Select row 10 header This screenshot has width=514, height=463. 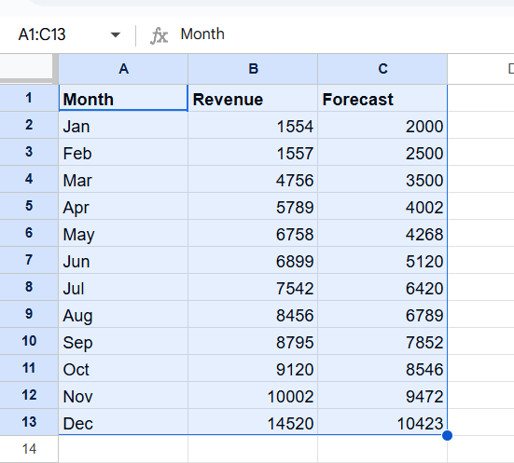click(29, 341)
